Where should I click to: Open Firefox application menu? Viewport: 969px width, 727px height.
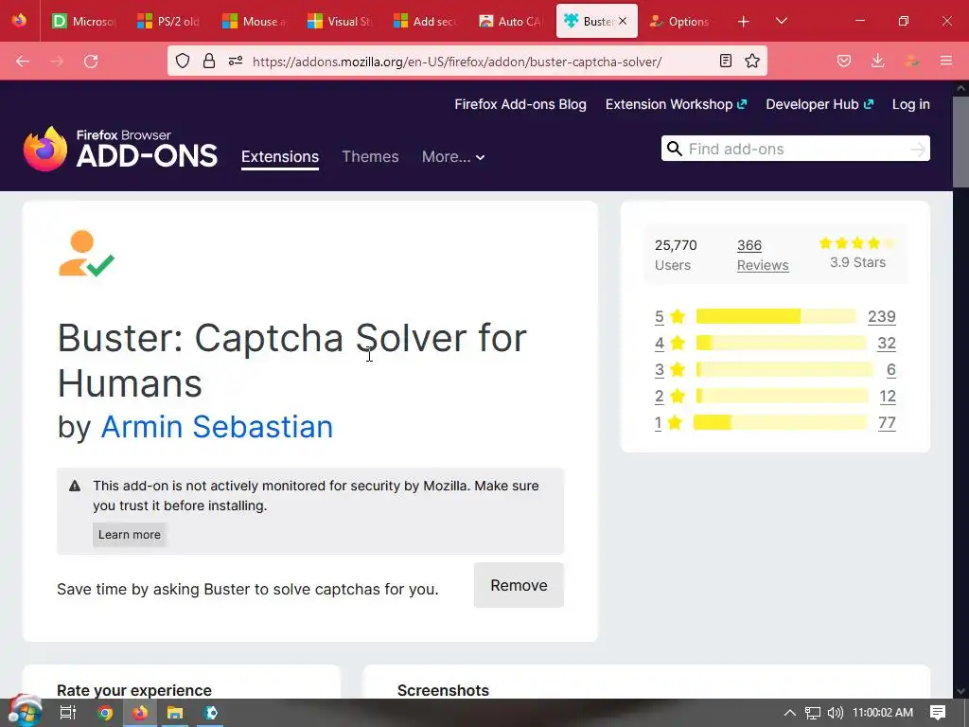point(946,61)
